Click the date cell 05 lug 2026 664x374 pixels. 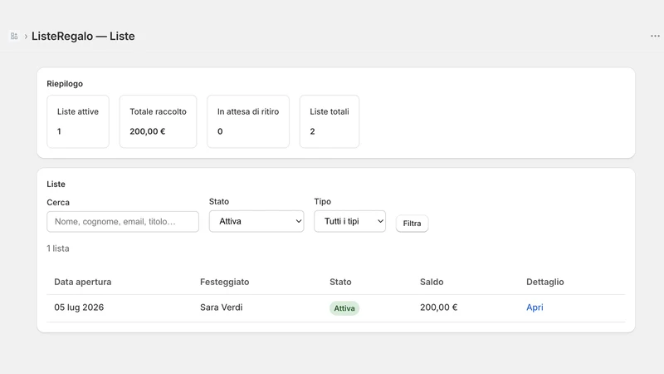(x=79, y=308)
